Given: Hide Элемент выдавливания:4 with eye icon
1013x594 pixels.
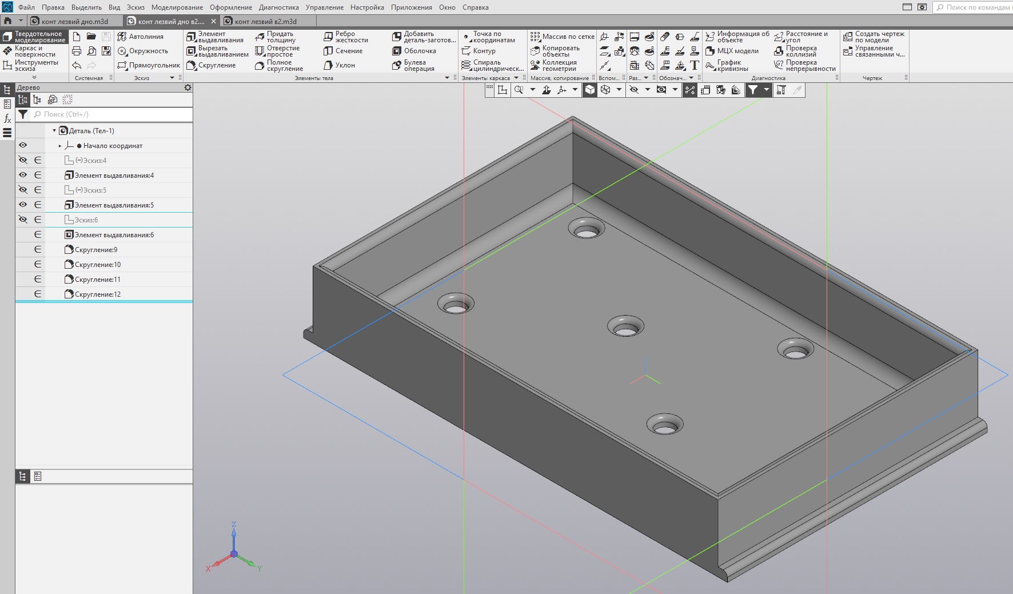Looking at the screenshot, I should (x=23, y=175).
